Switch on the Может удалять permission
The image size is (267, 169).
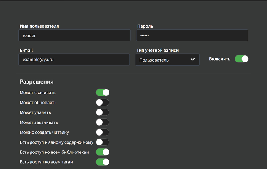click(102, 112)
